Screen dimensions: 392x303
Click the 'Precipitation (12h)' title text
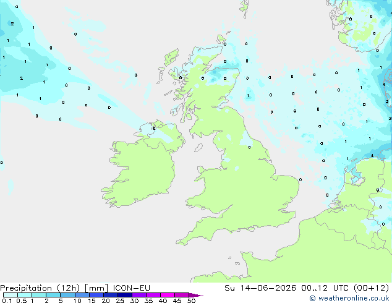(40, 288)
